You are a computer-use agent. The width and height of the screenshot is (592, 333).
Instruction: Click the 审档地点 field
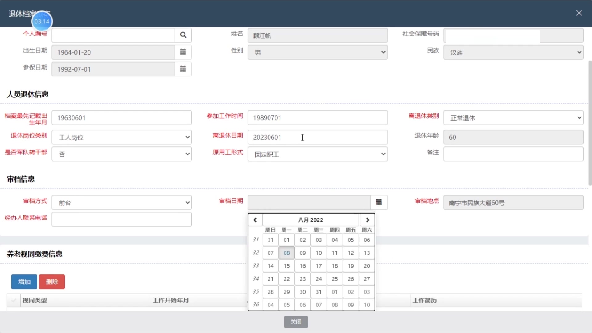[513, 203]
